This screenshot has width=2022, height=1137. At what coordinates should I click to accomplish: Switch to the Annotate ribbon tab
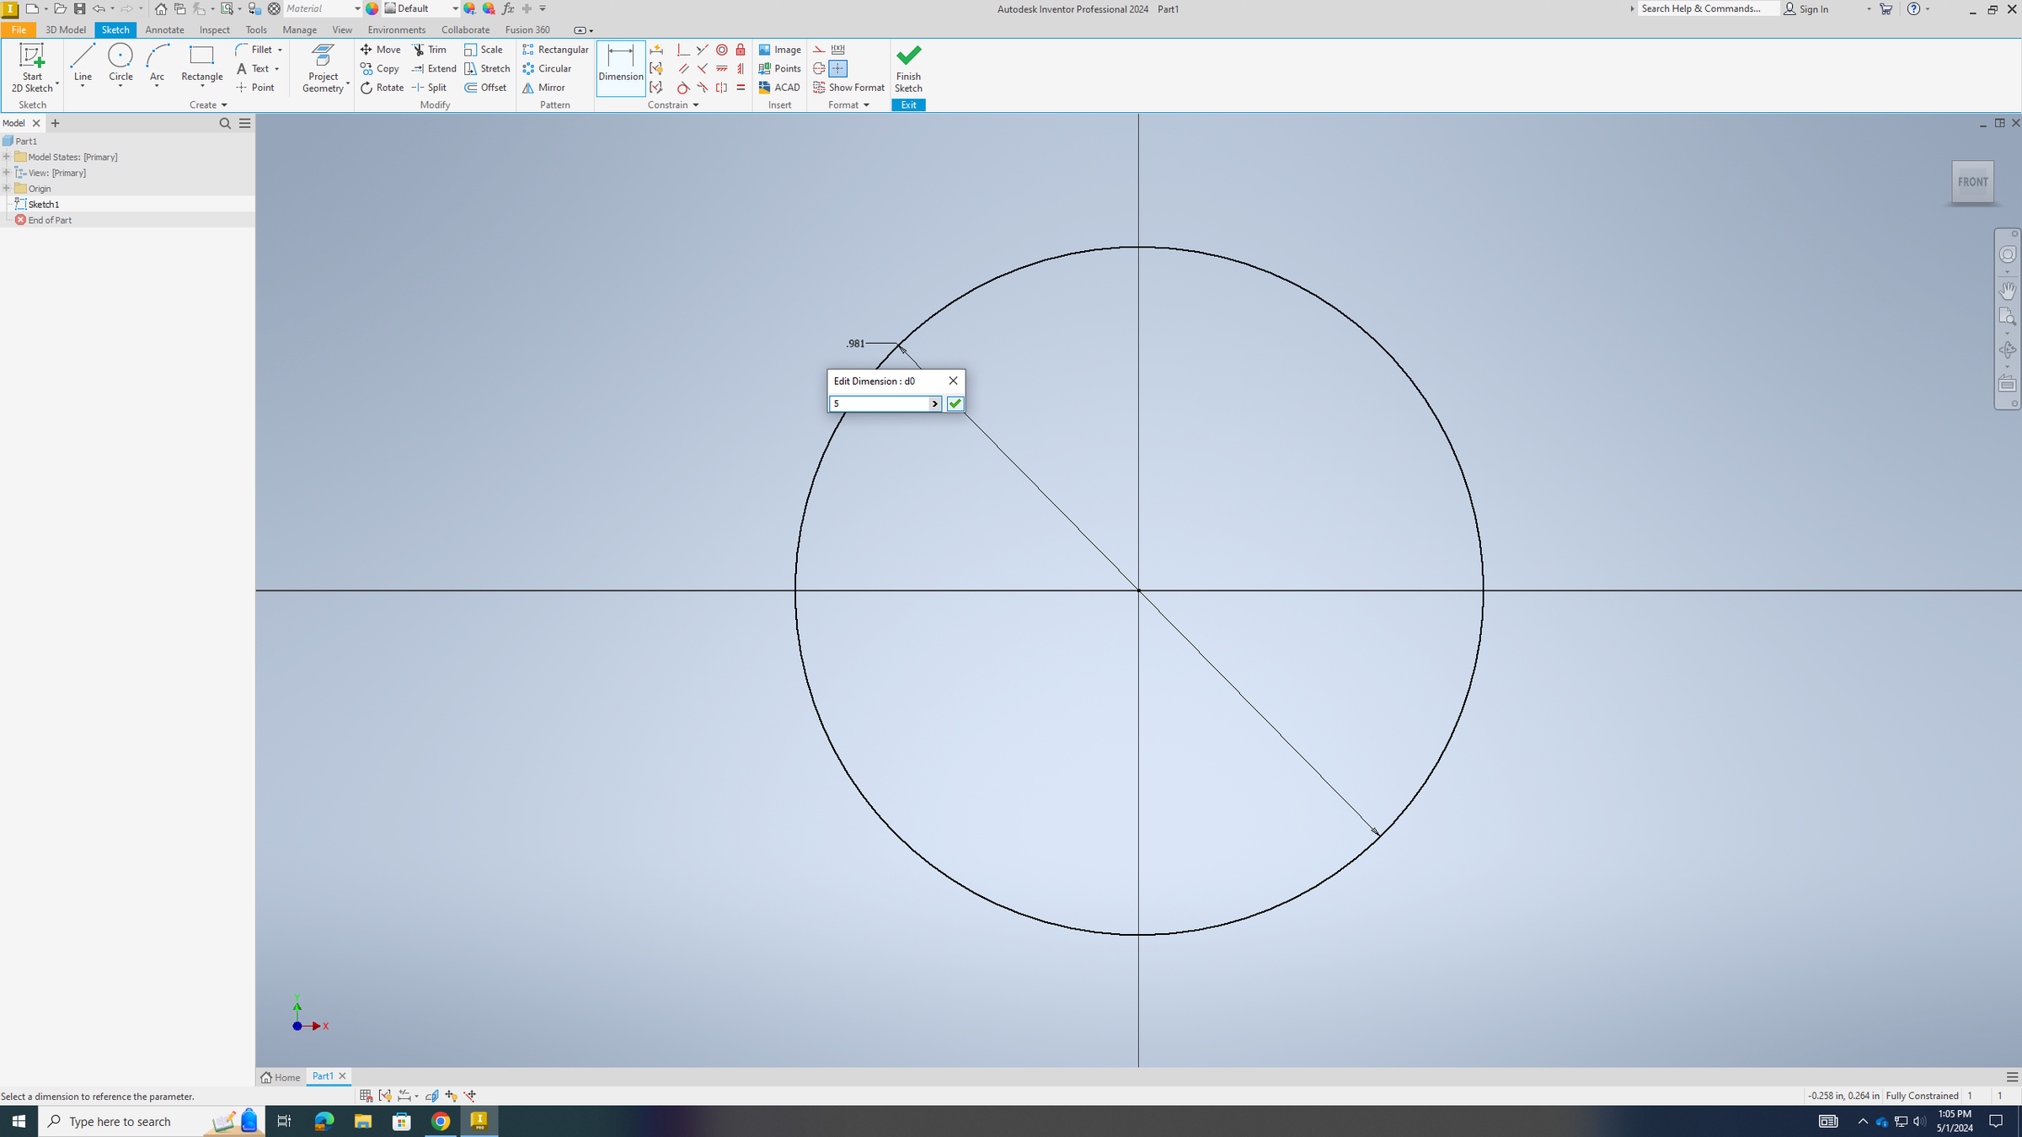[164, 29]
